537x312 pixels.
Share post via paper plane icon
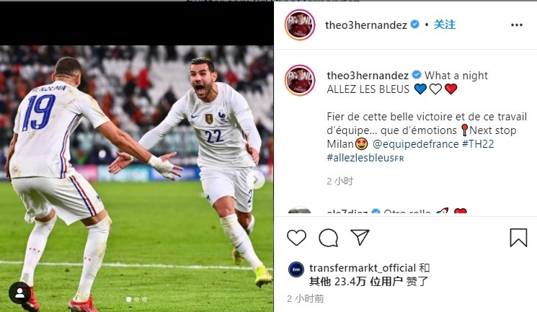click(360, 237)
